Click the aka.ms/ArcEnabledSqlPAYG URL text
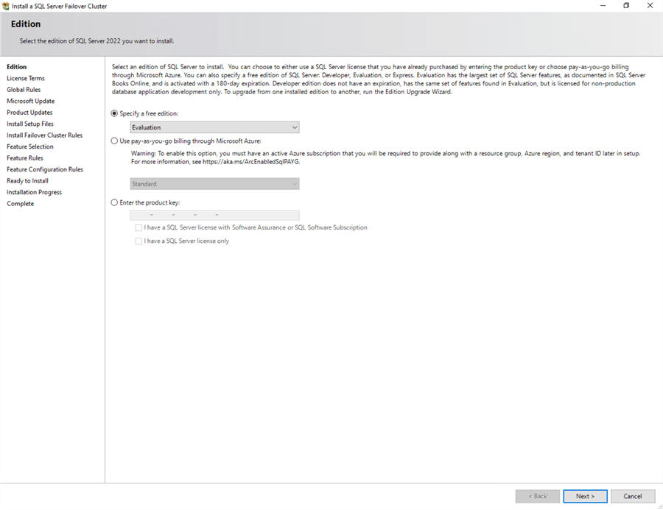 (250, 162)
